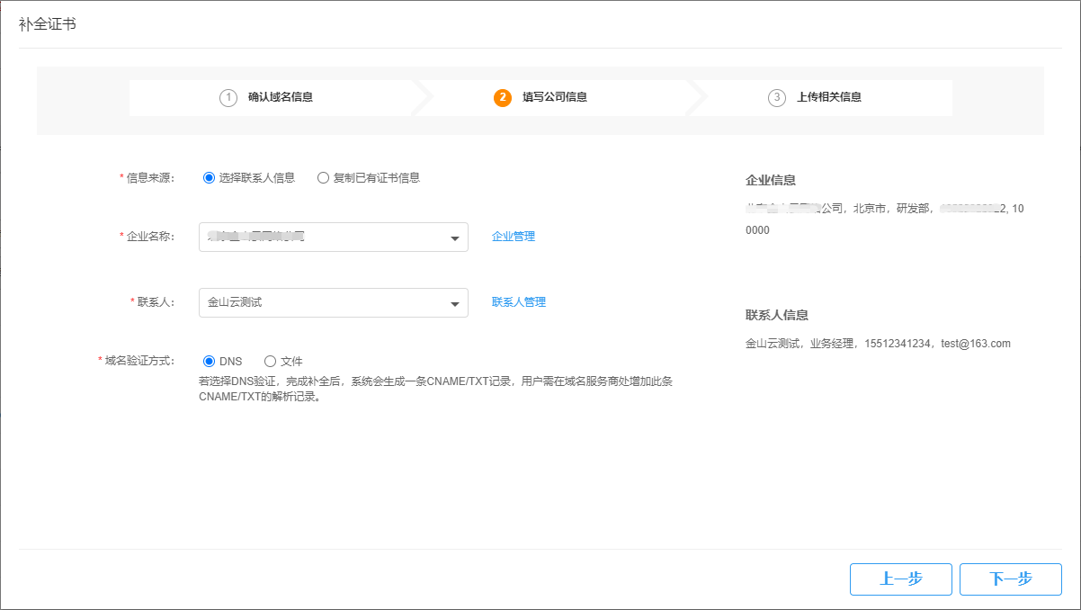Click the step 3 circle icon
Image resolution: width=1081 pixels, height=610 pixels.
tap(777, 97)
